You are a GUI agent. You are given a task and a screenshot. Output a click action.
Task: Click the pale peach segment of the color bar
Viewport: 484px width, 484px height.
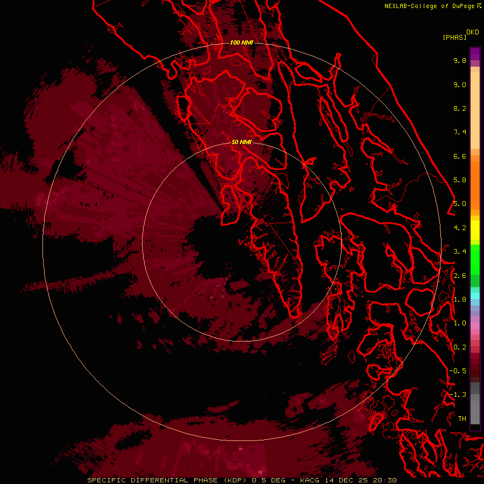pyautogui.click(x=475, y=110)
